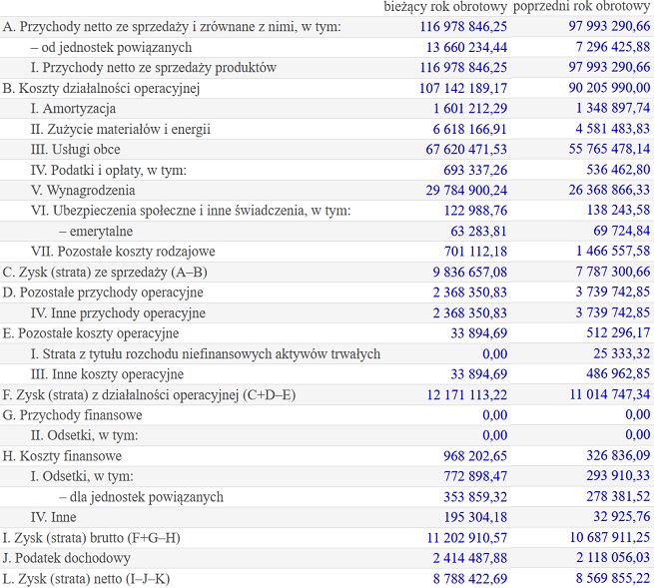Click 'IV. Podatki i opłaty, w tym:' label
The image size is (654, 588).
(109, 170)
